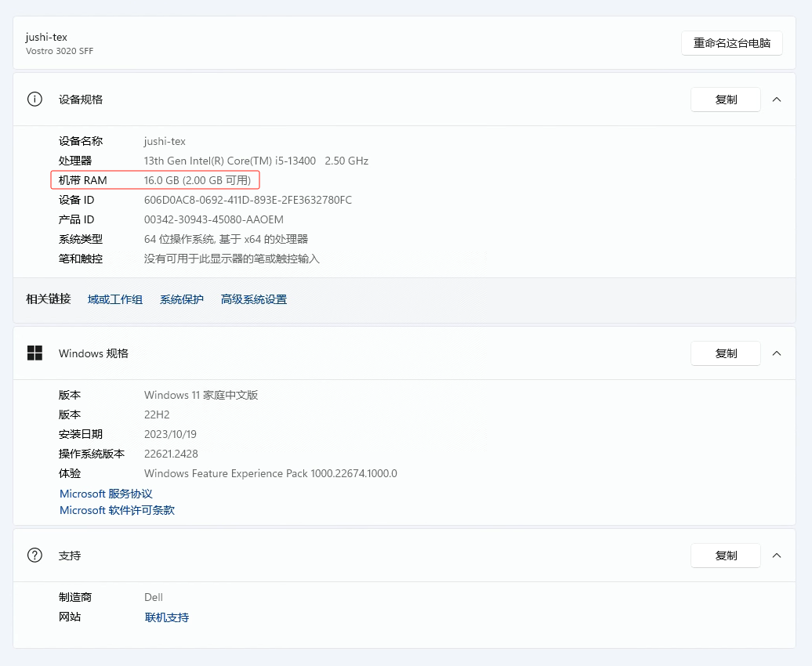Click the edition value Windows 11 家庭中文版
812x666 pixels.
201,395
